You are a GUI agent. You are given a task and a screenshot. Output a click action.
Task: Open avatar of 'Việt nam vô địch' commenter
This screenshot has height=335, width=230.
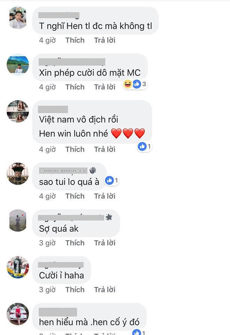pos(18,111)
